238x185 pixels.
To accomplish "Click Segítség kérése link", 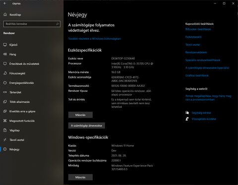I will tap(201, 113).
